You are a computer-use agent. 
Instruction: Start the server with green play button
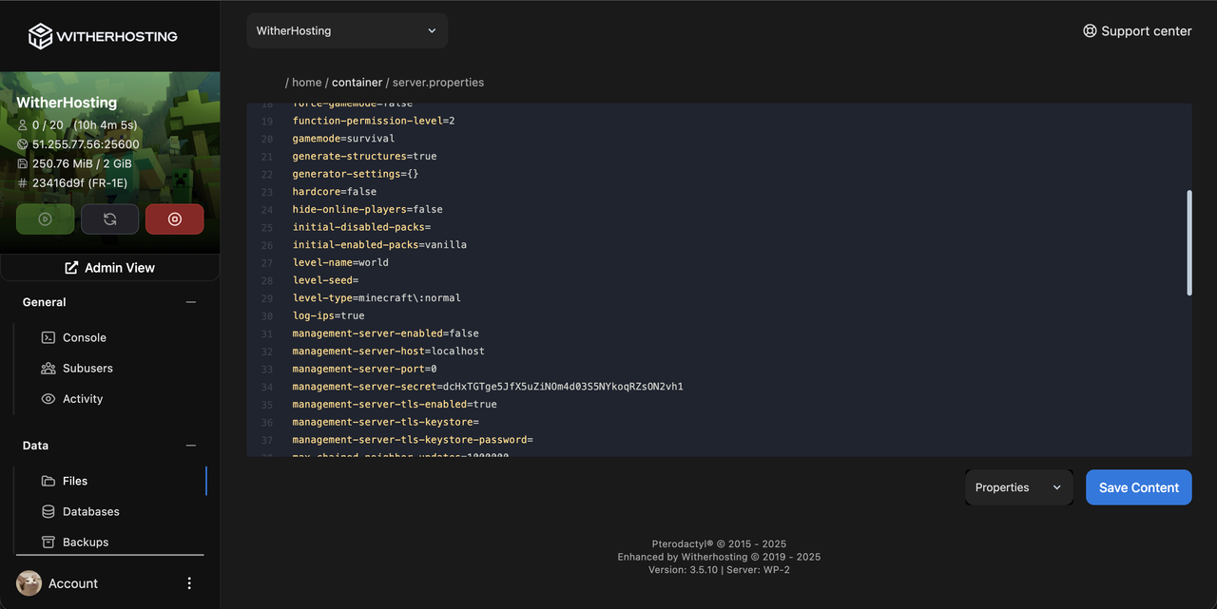click(45, 219)
